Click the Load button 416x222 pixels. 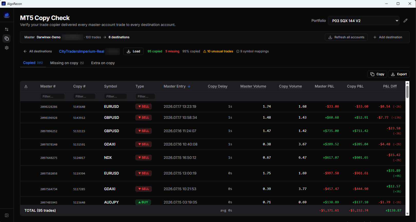click(x=133, y=51)
